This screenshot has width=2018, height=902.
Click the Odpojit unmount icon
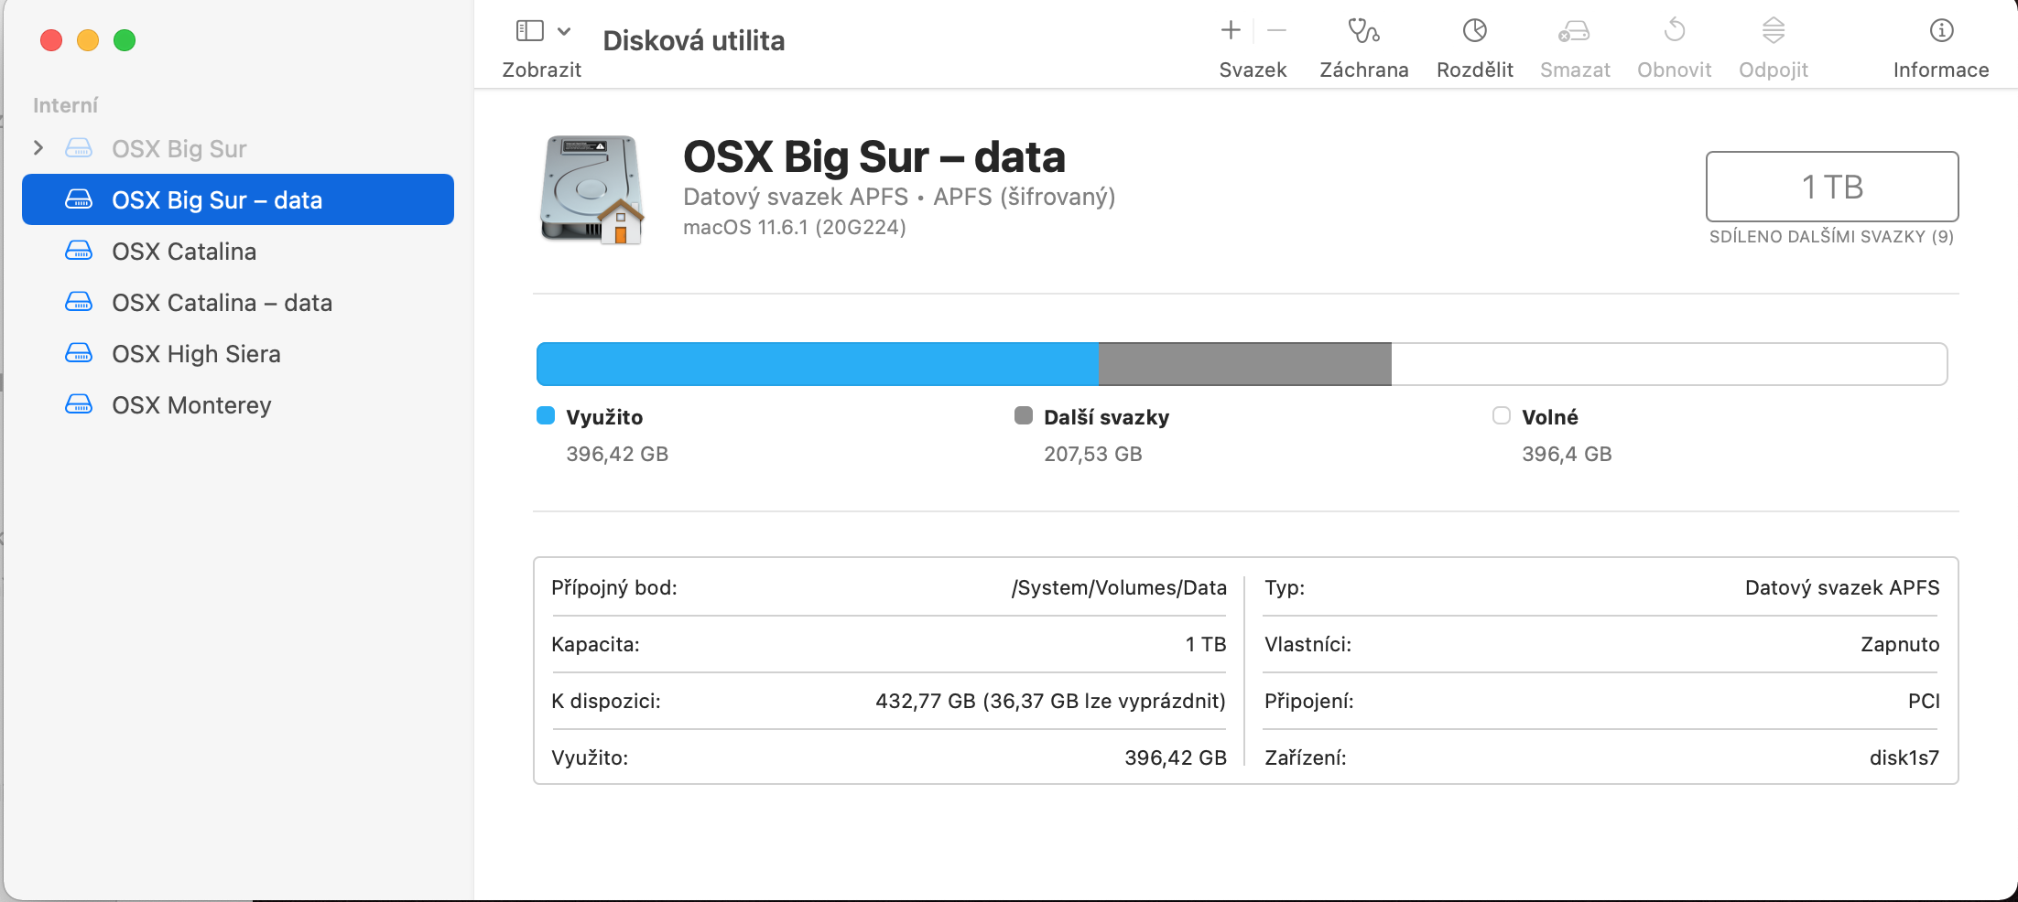pyautogui.click(x=1773, y=31)
